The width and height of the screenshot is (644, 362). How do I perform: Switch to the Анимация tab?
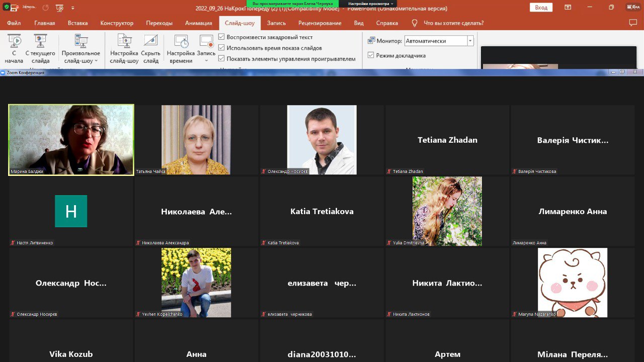pos(198,23)
